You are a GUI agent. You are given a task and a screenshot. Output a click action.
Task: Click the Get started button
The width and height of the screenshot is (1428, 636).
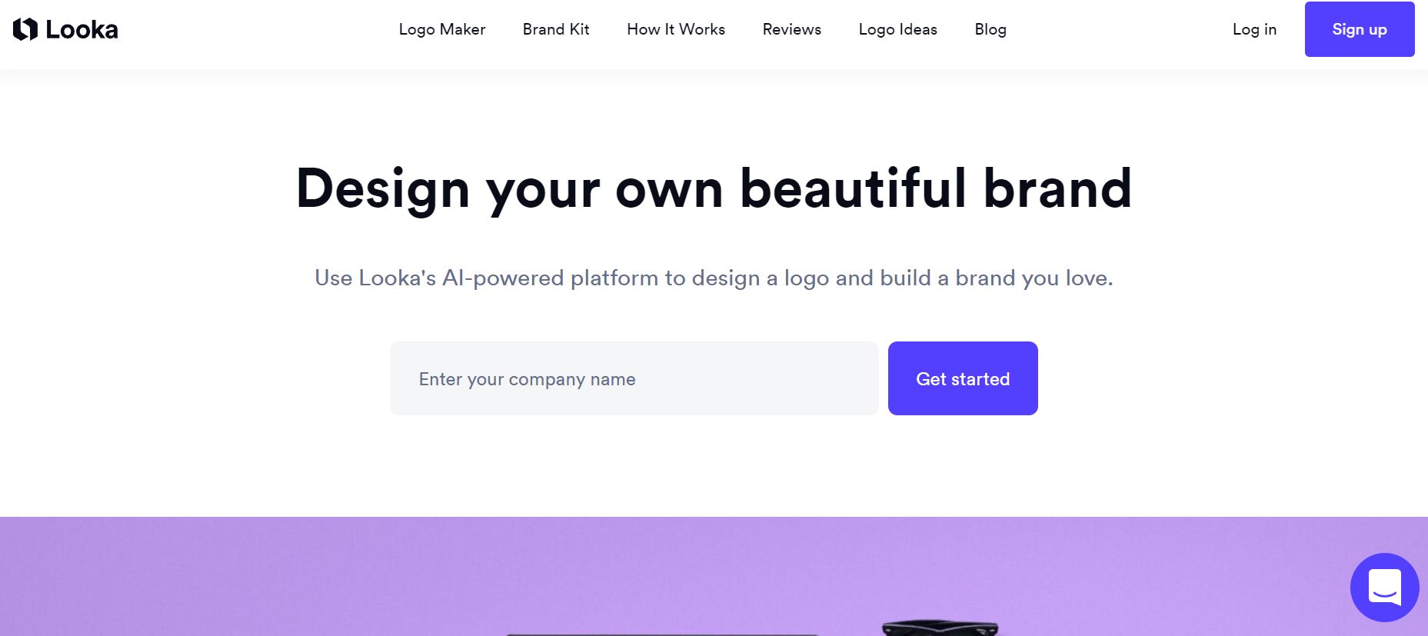(x=963, y=378)
